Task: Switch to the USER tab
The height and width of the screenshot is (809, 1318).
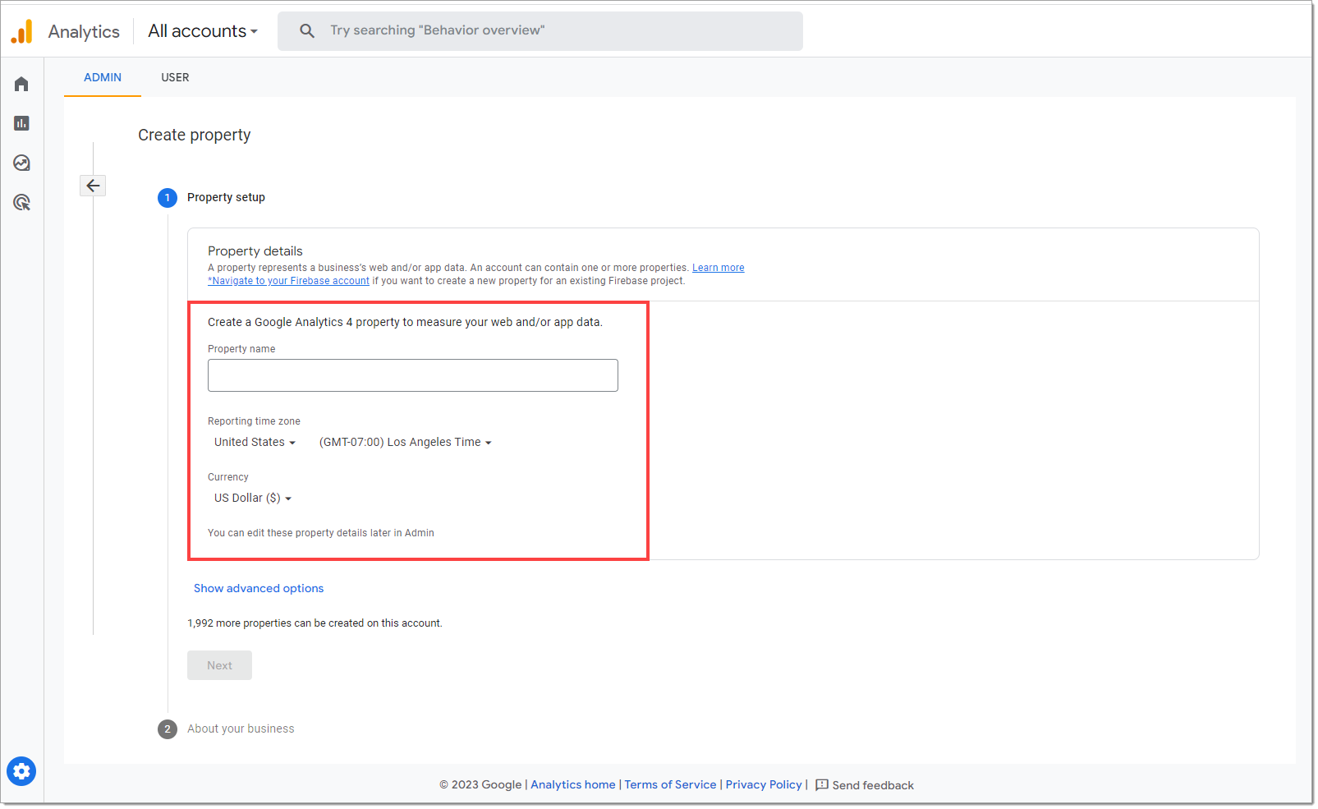Action: 175,77
